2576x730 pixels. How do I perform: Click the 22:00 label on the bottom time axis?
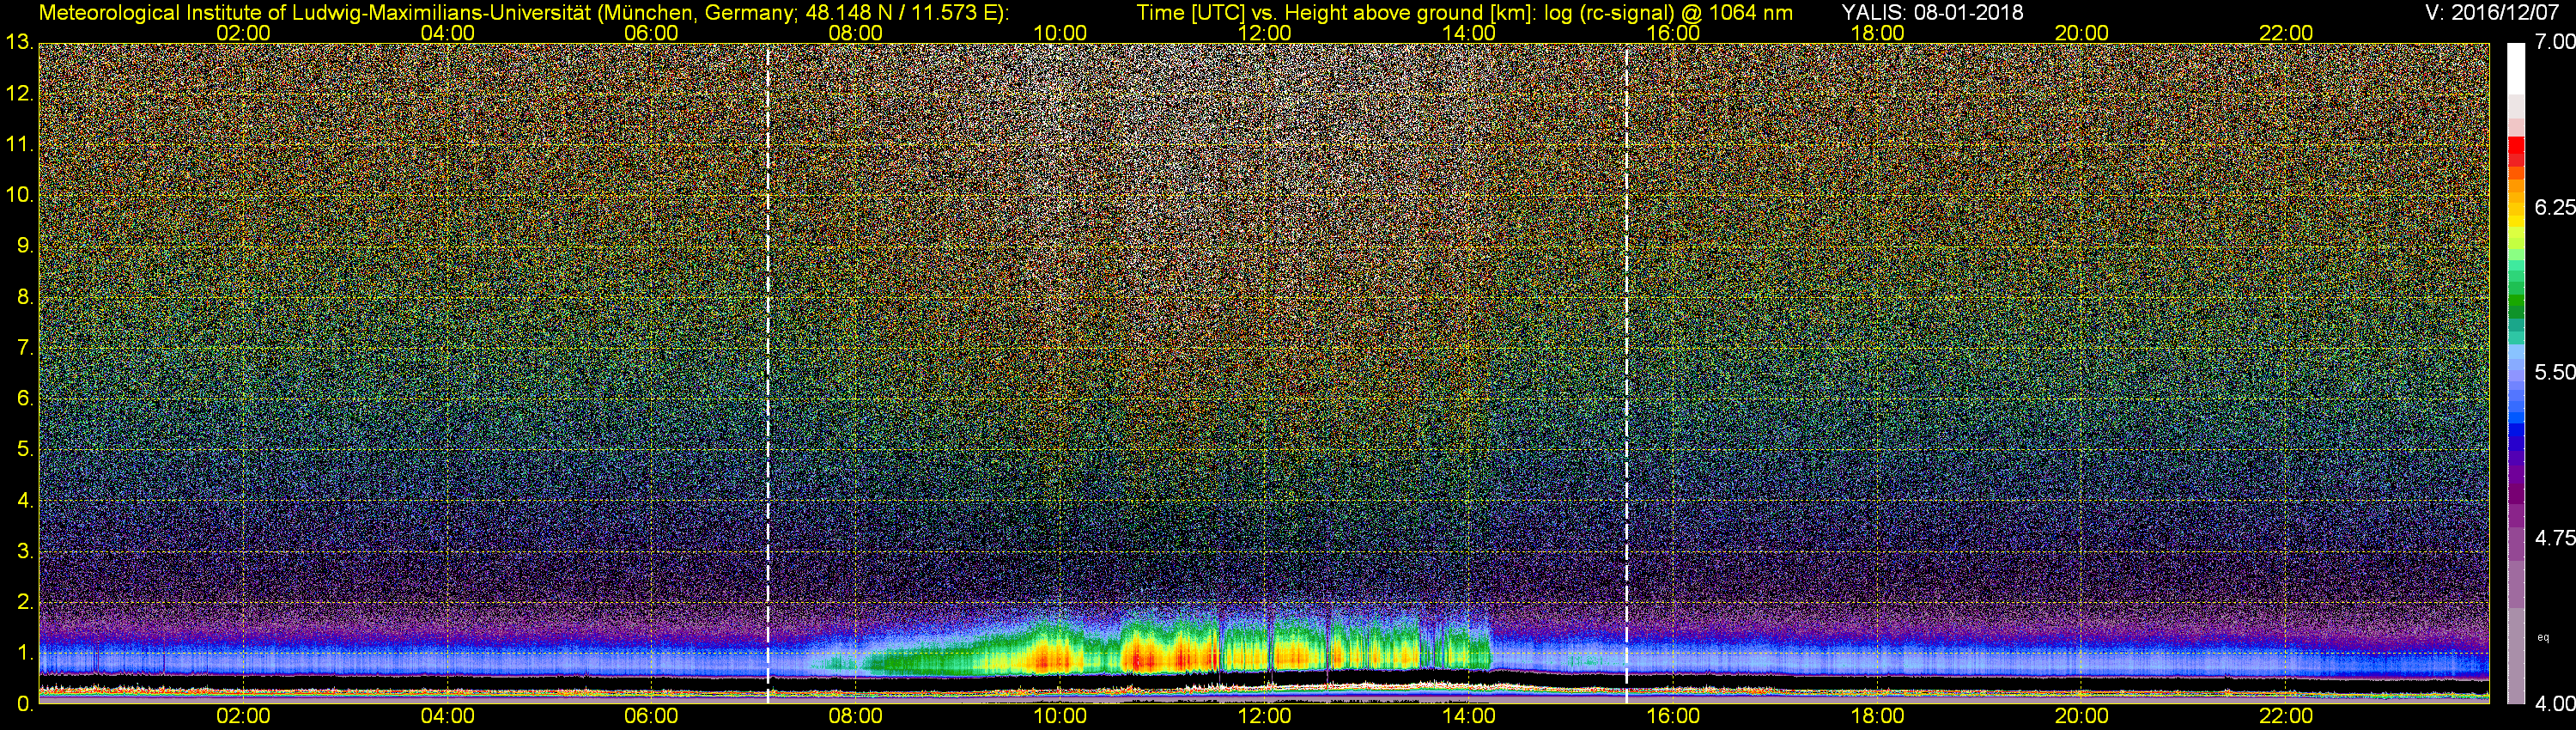[x=2286, y=716]
